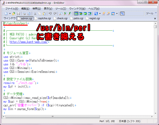
Task: Click the Undo arrow icon
Action: coord(50,14)
